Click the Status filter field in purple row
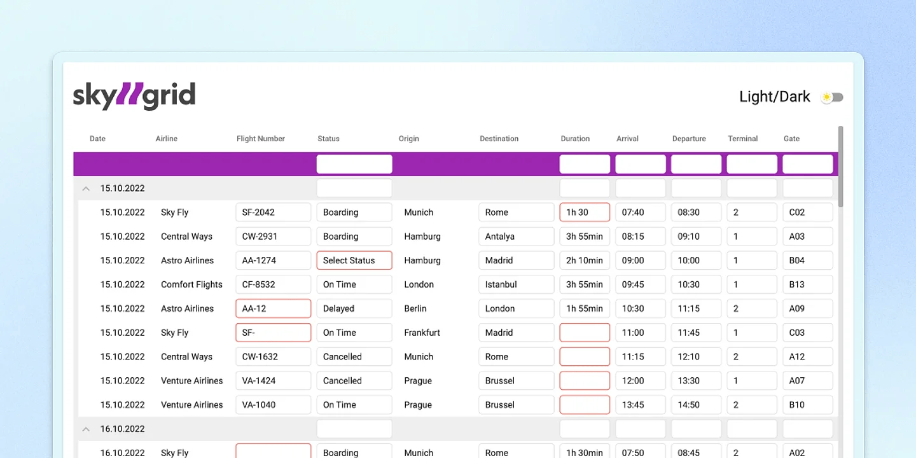This screenshot has width=916, height=458. click(x=354, y=164)
